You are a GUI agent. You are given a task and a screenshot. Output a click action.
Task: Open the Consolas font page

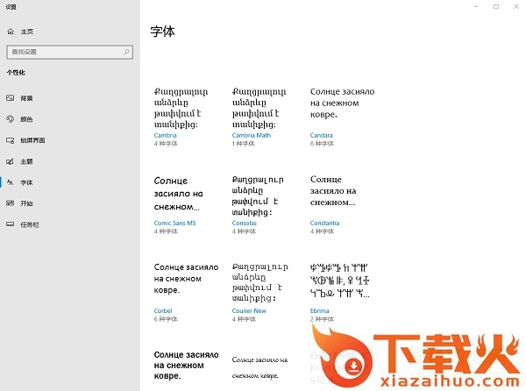click(x=245, y=223)
